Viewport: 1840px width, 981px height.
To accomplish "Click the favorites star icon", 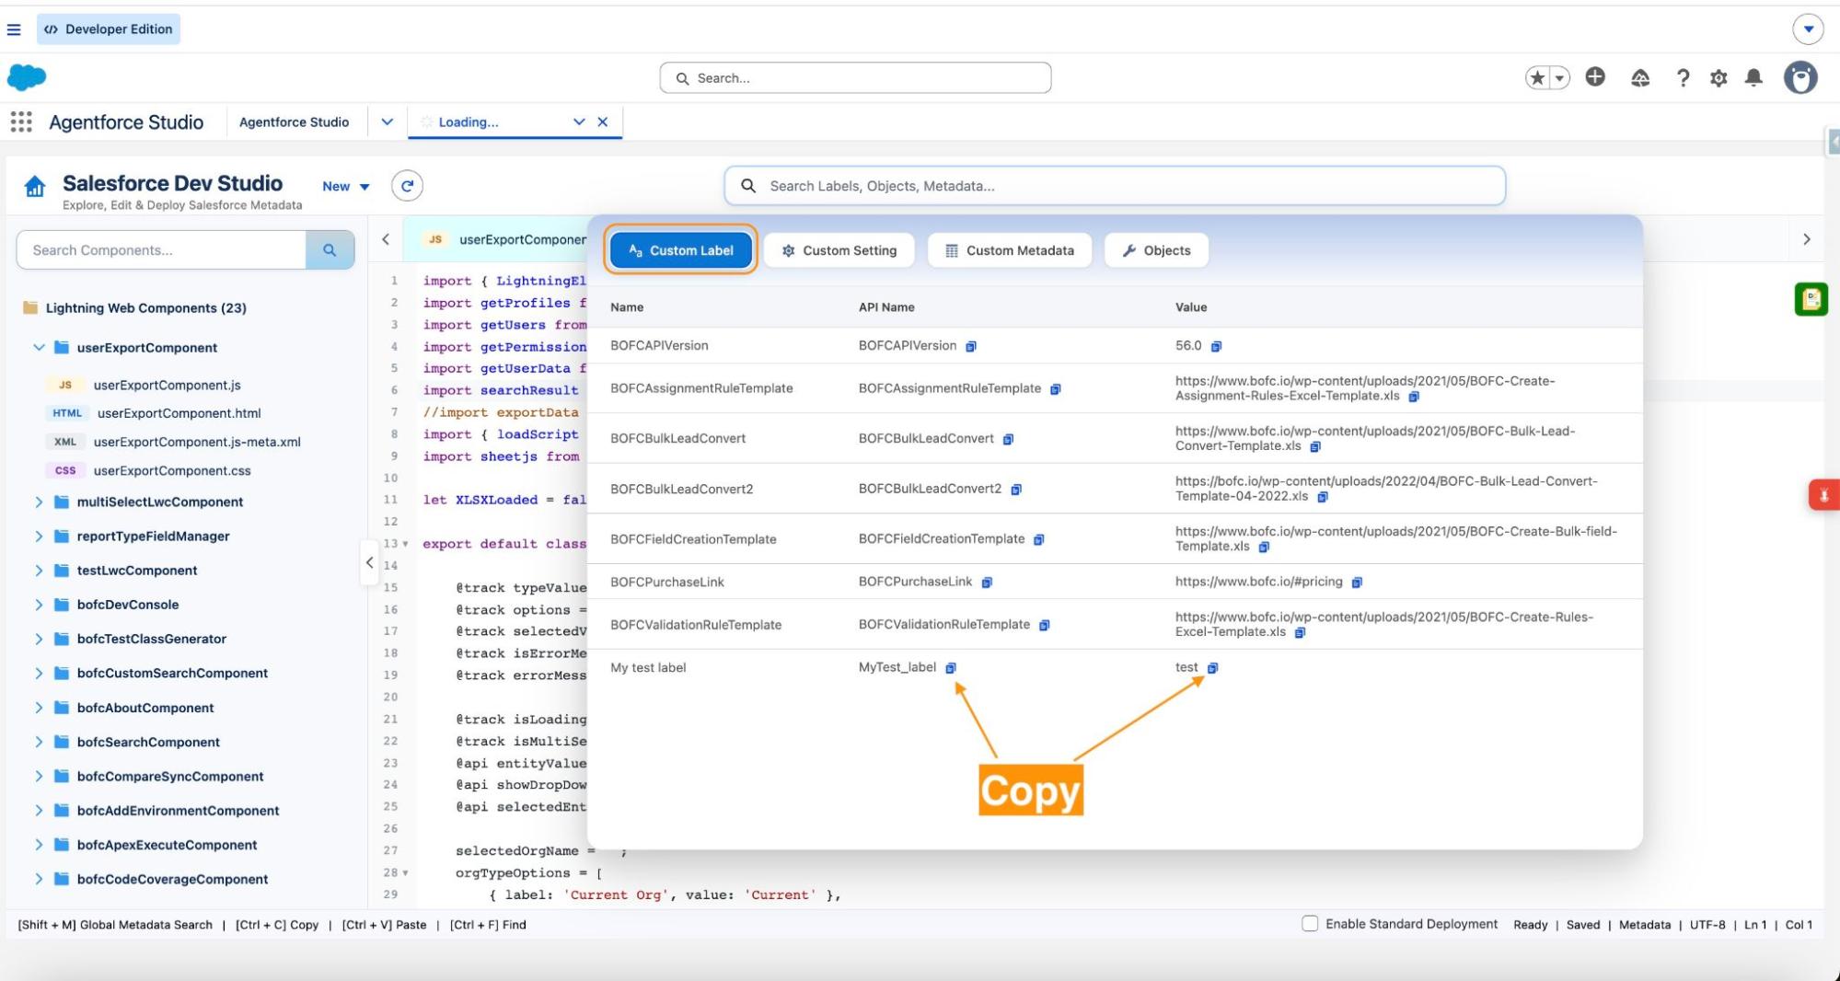I will coord(1537,78).
